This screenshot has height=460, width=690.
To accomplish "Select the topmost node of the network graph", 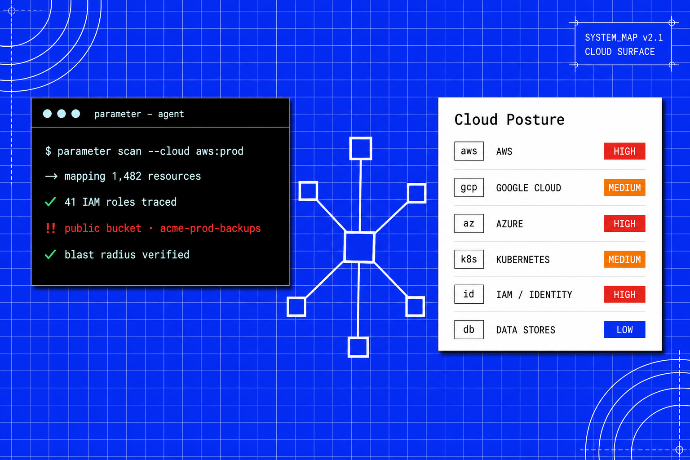I will coord(361,148).
